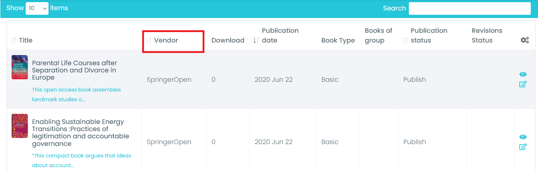This screenshot has height=174, width=538.
Task: Click the Download column header
Action: (x=228, y=40)
